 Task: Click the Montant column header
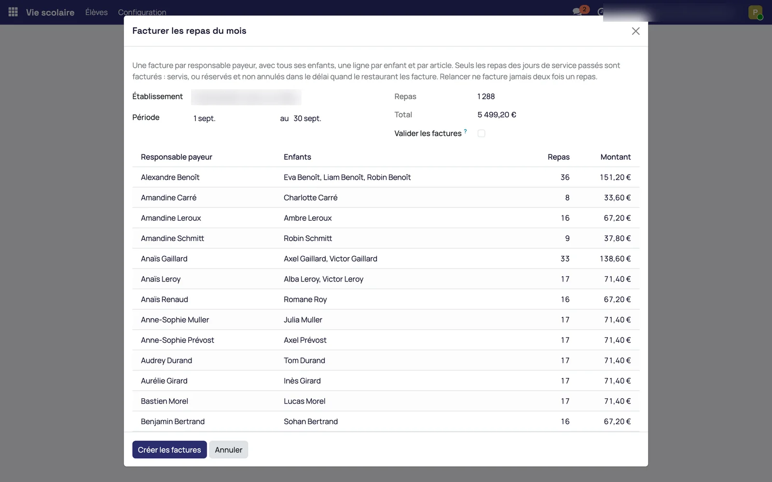(615, 157)
